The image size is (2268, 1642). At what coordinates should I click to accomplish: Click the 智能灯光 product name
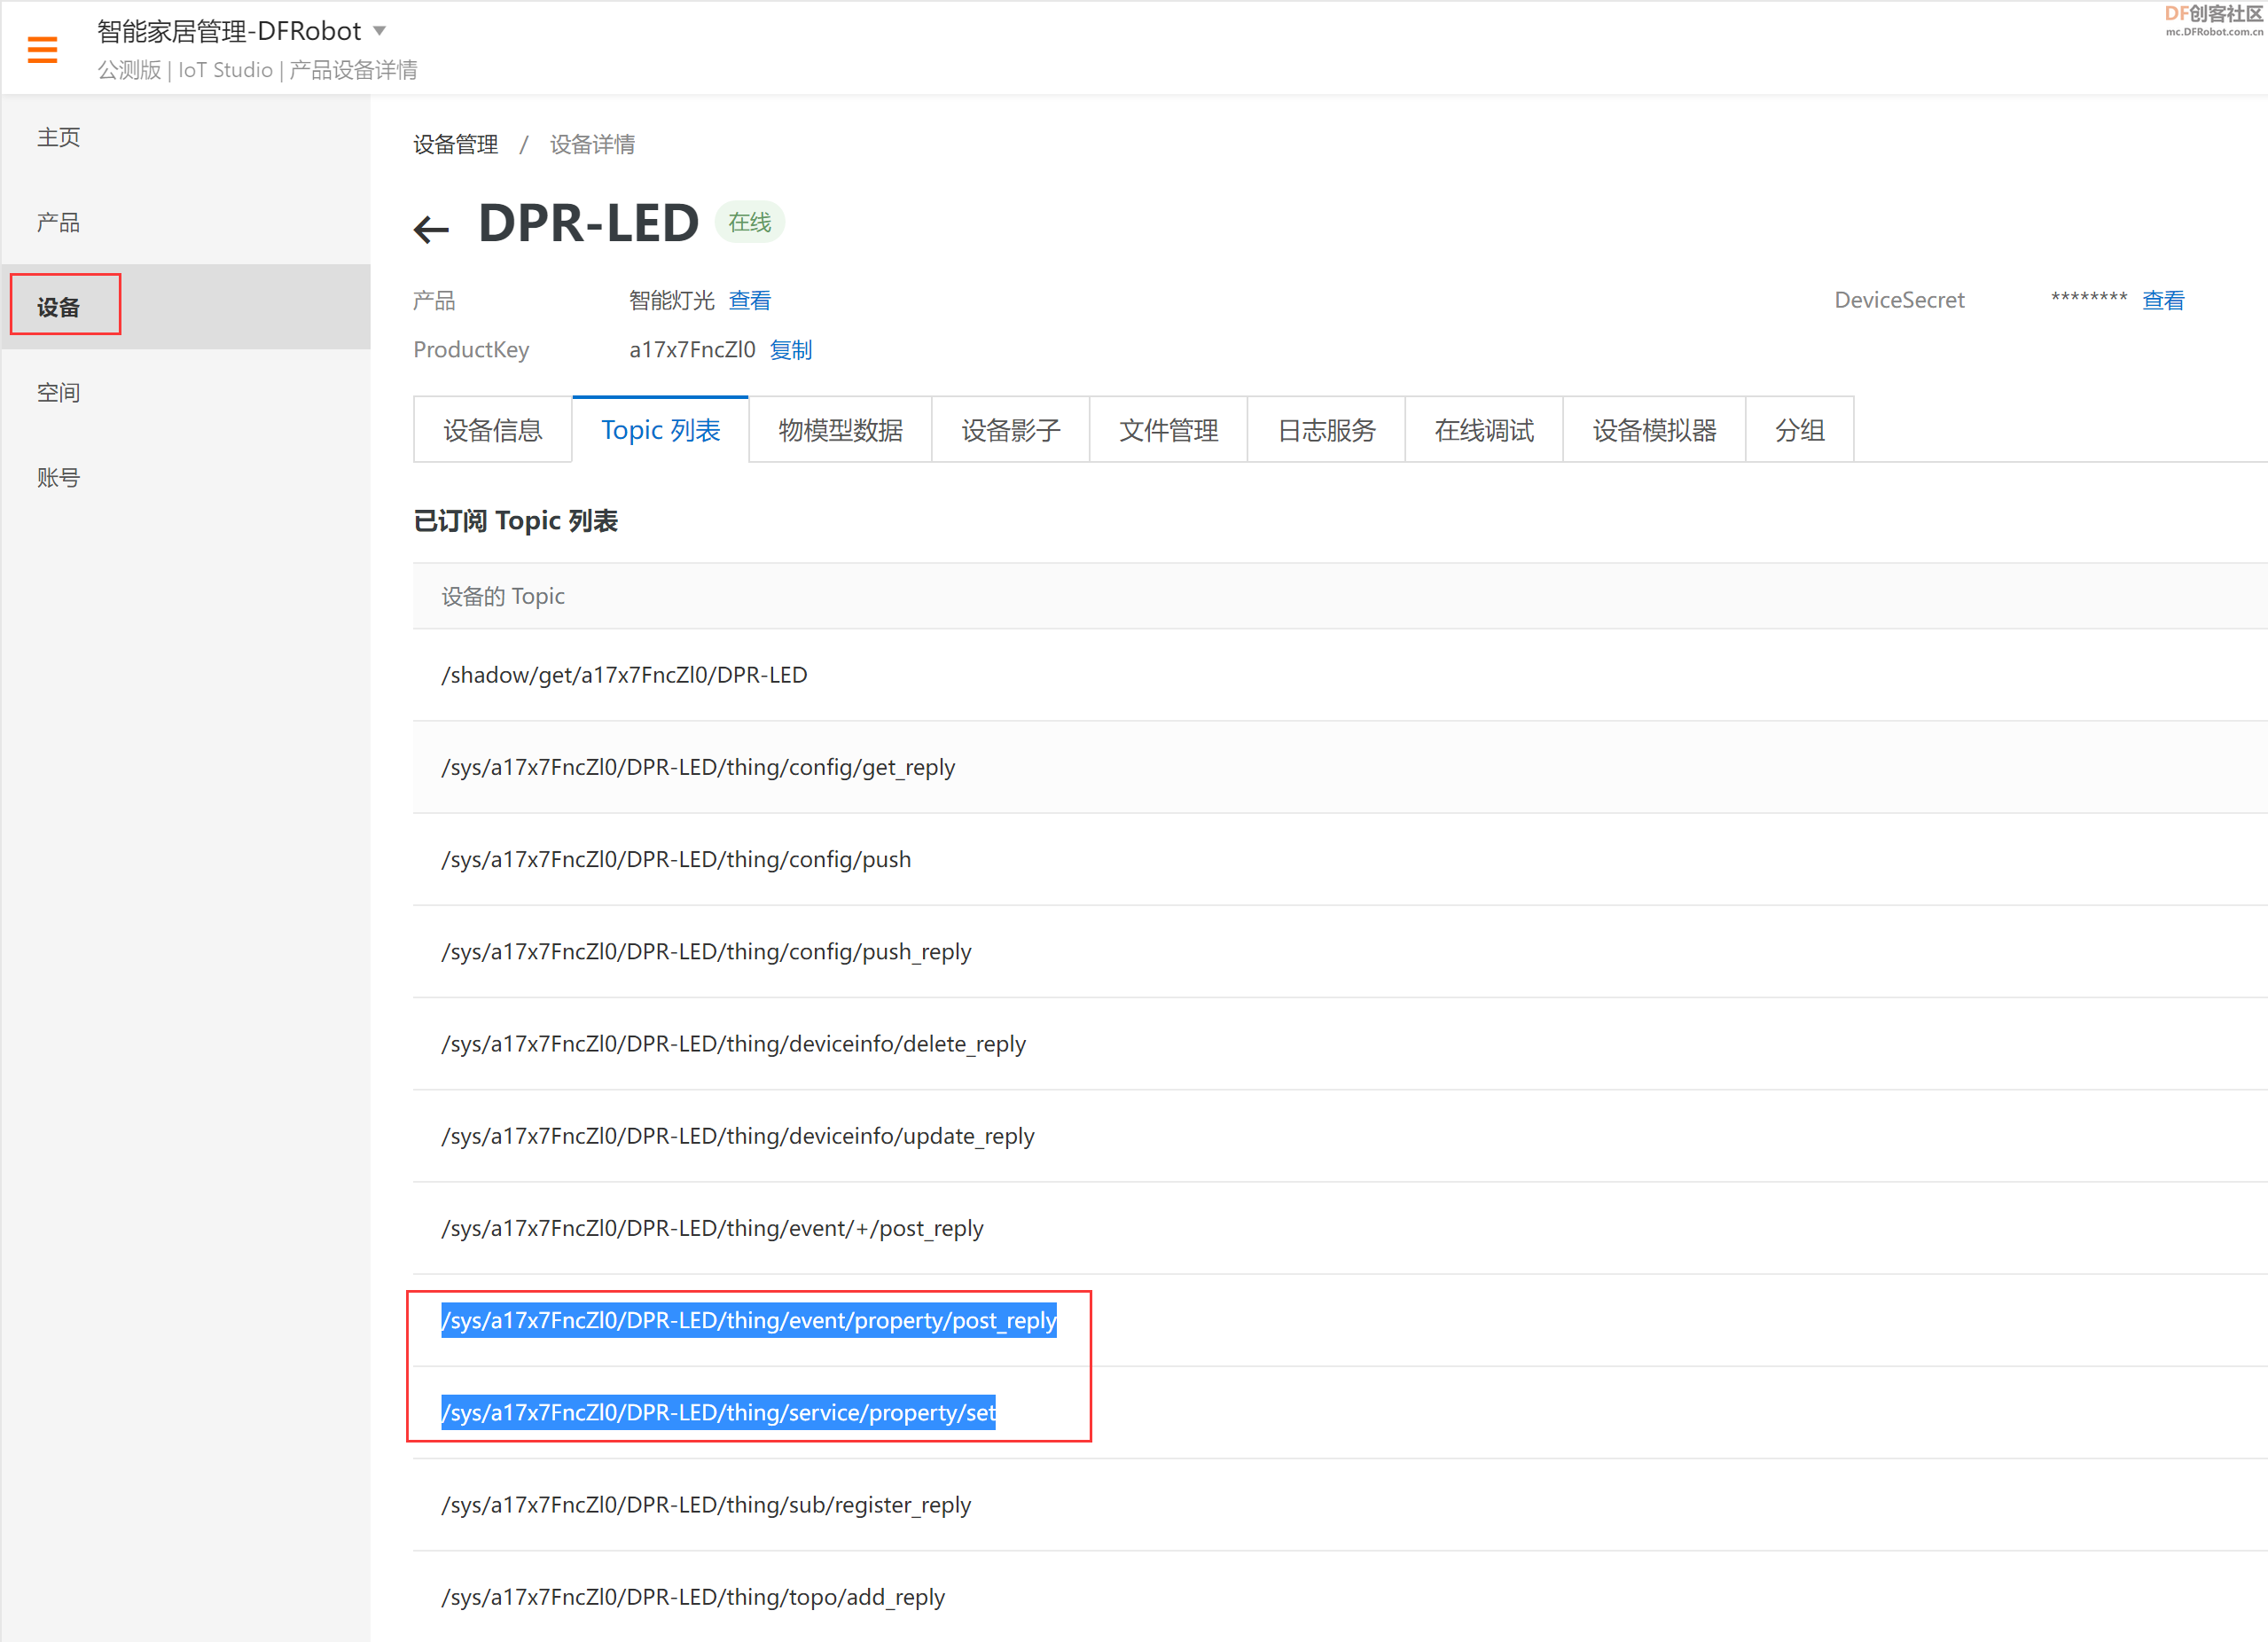[x=671, y=300]
